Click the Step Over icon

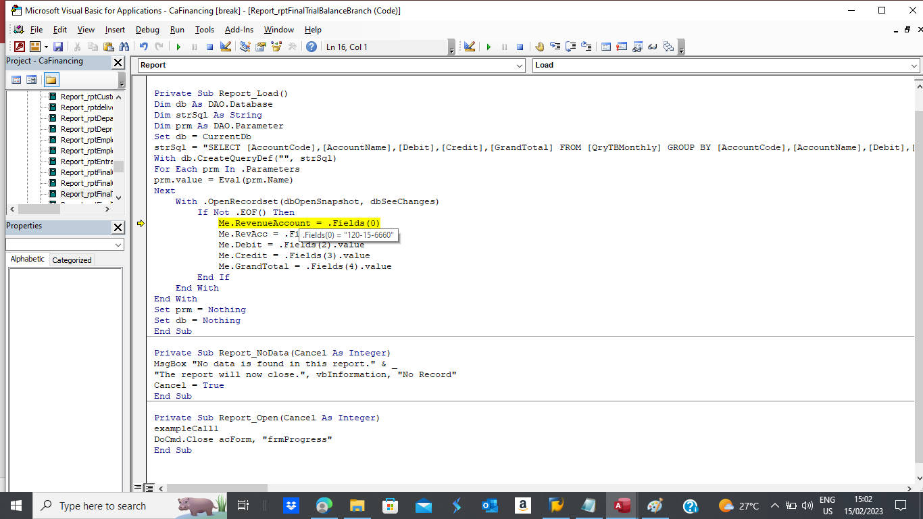(x=570, y=47)
